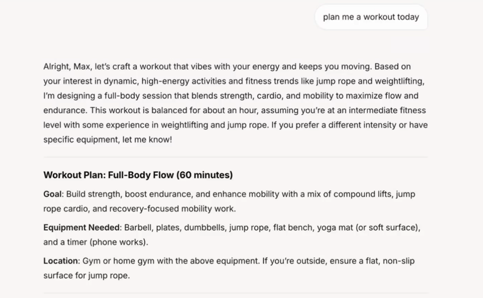The image size is (483, 298).
Task: Click the words "surface for jump rope"
Action: tap(86, 275)
